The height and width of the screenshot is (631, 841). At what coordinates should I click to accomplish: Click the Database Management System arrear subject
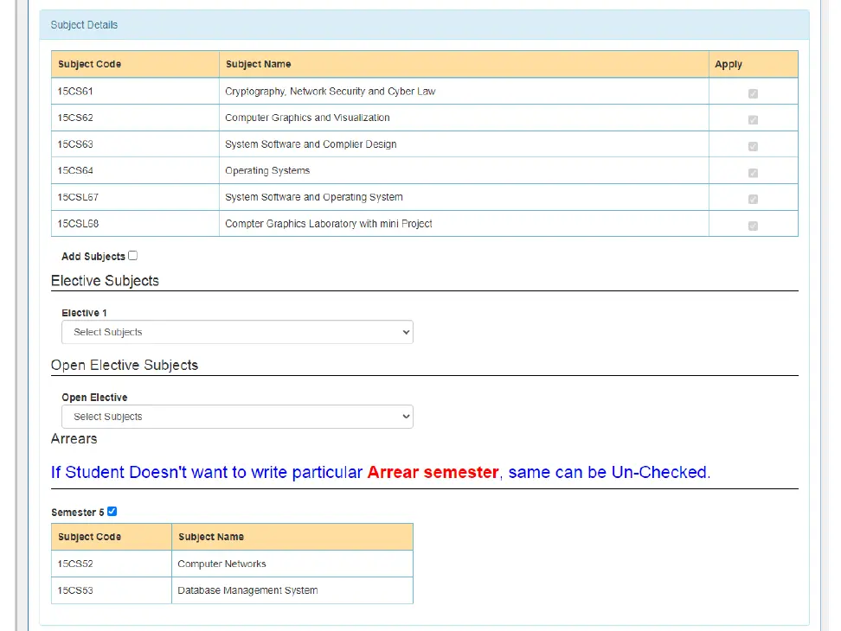[x=247, y=590]
